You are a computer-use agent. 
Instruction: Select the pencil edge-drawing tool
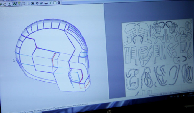[5, 4]
